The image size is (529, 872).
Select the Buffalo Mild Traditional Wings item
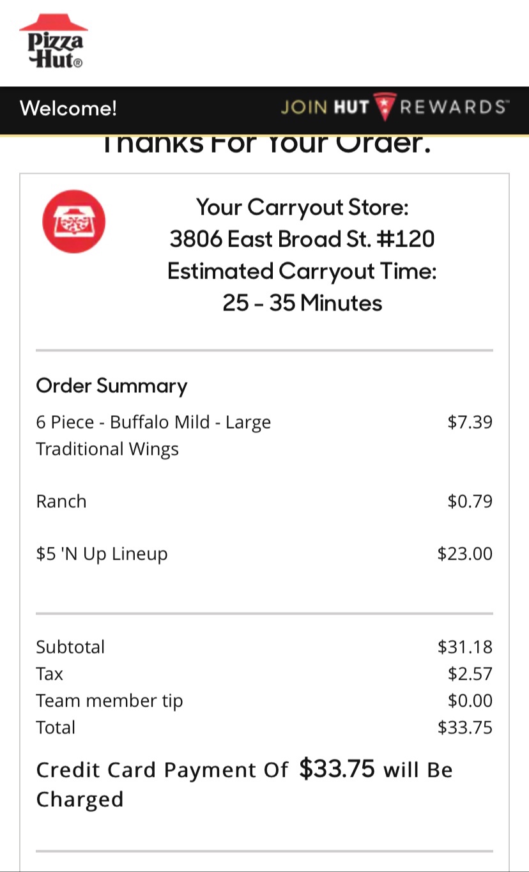[153, 435]
